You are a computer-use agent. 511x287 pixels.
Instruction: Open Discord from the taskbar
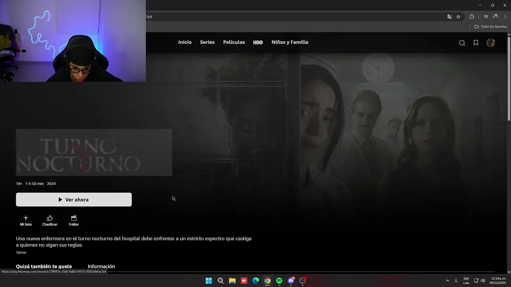(291, 281)
